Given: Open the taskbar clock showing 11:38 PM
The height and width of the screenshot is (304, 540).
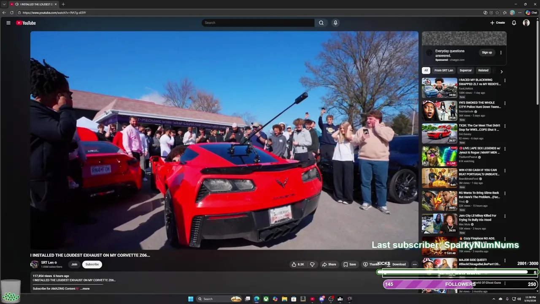Looking at the screenshot, I should [x=530, y=299].
